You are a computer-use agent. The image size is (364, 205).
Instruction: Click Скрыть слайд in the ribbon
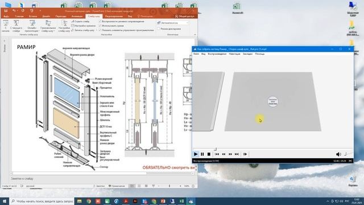pyautogui.click(x=80, y=22)
